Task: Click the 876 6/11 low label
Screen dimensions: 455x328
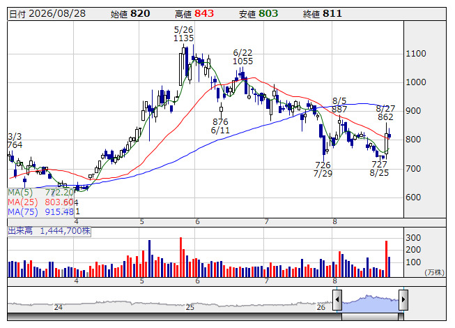Action: point(220,126)
